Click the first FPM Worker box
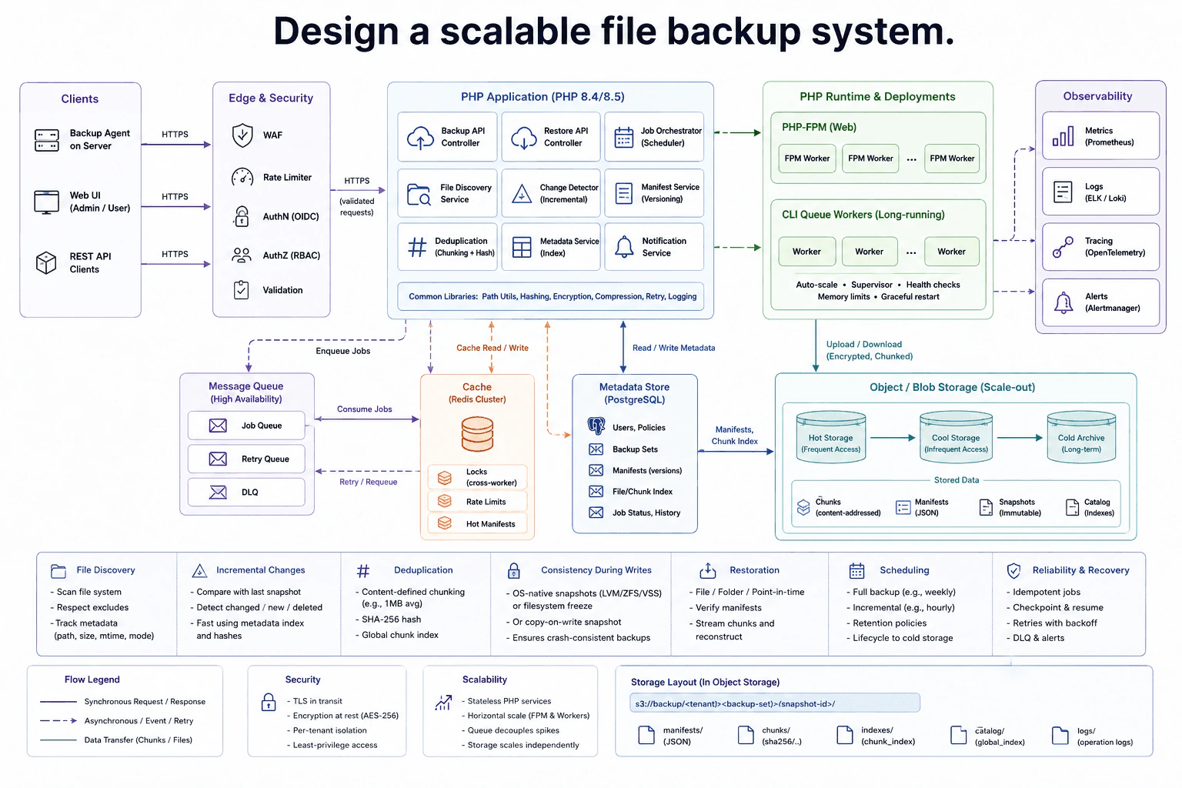 coord(807,159)
